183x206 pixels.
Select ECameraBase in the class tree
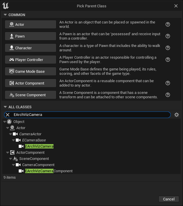coord(34,140)
